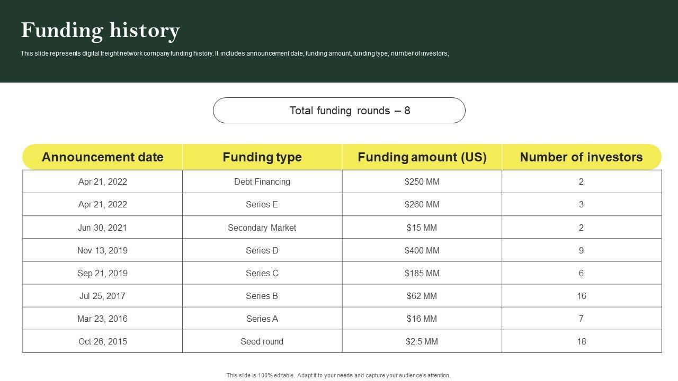
Task: Select the Total funding rounds box
Action: coord(339,111)
